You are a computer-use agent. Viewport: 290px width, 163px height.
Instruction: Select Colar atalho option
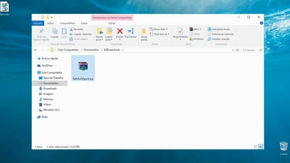click(78, 39)
